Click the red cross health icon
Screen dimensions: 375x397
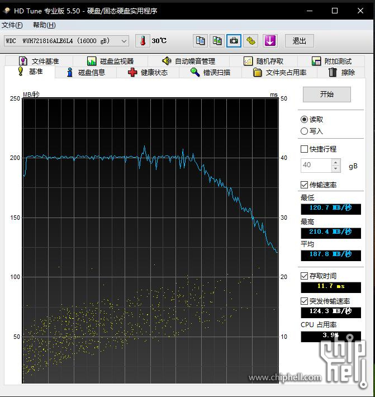click(132, 73)
